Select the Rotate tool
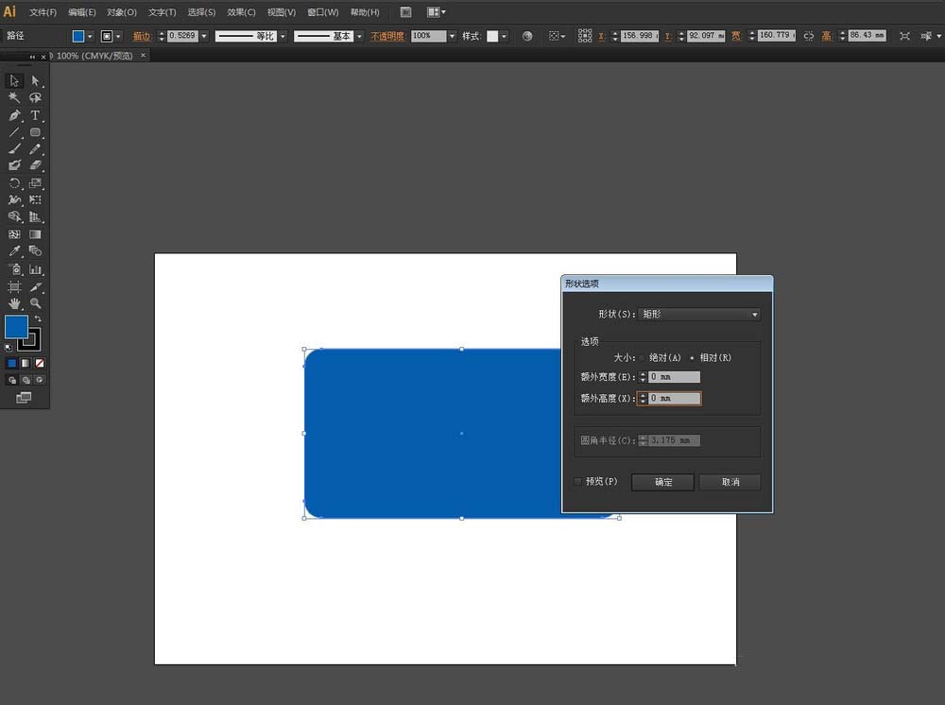The width and height of the screenshot is (945, 705). 14,183
